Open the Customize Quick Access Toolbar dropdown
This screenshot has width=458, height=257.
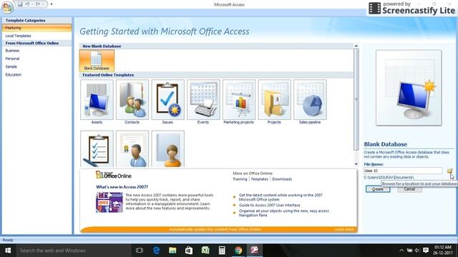[52, 4]
